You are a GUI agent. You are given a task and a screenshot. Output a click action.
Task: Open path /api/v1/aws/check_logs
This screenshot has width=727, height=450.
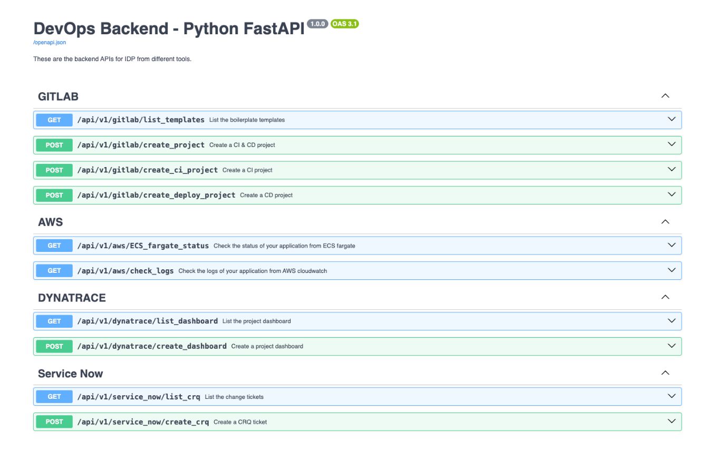click(x=125, y=271)
